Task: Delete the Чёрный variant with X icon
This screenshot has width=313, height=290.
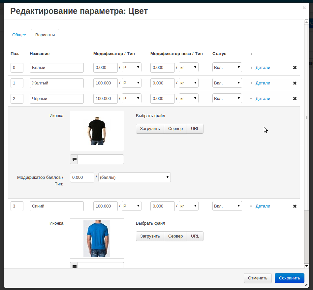Action: pyautogui.click(x=295, y=99)
